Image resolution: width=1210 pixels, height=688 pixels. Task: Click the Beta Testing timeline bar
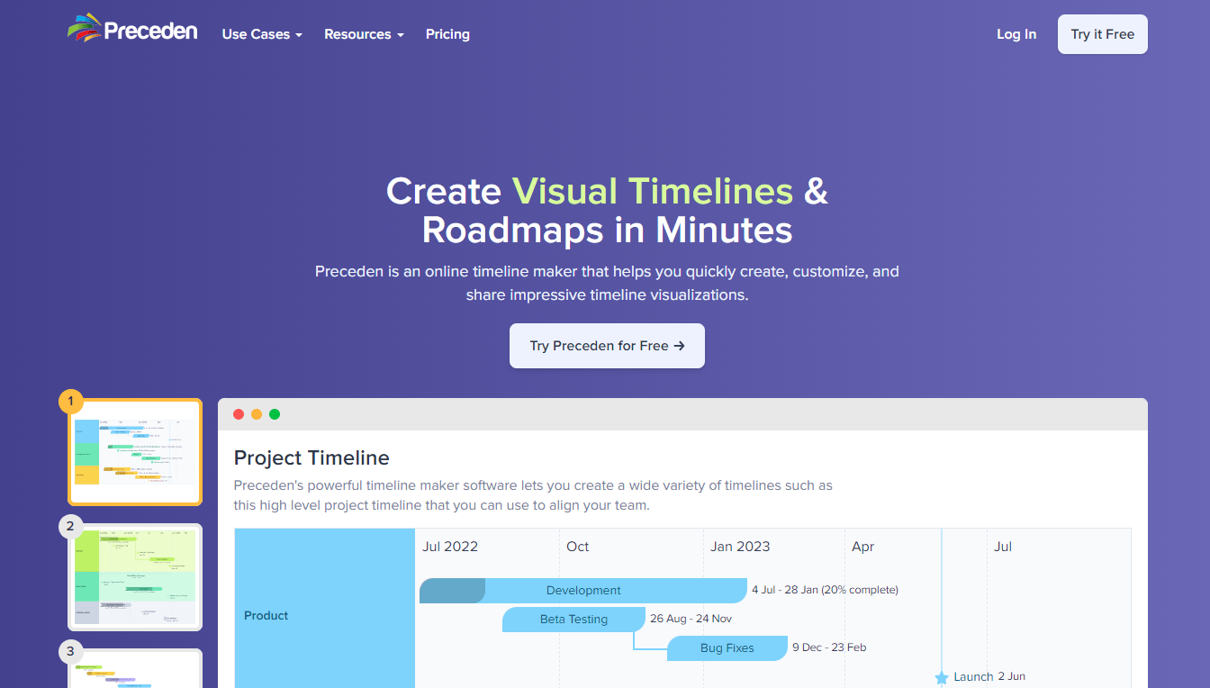573,620
